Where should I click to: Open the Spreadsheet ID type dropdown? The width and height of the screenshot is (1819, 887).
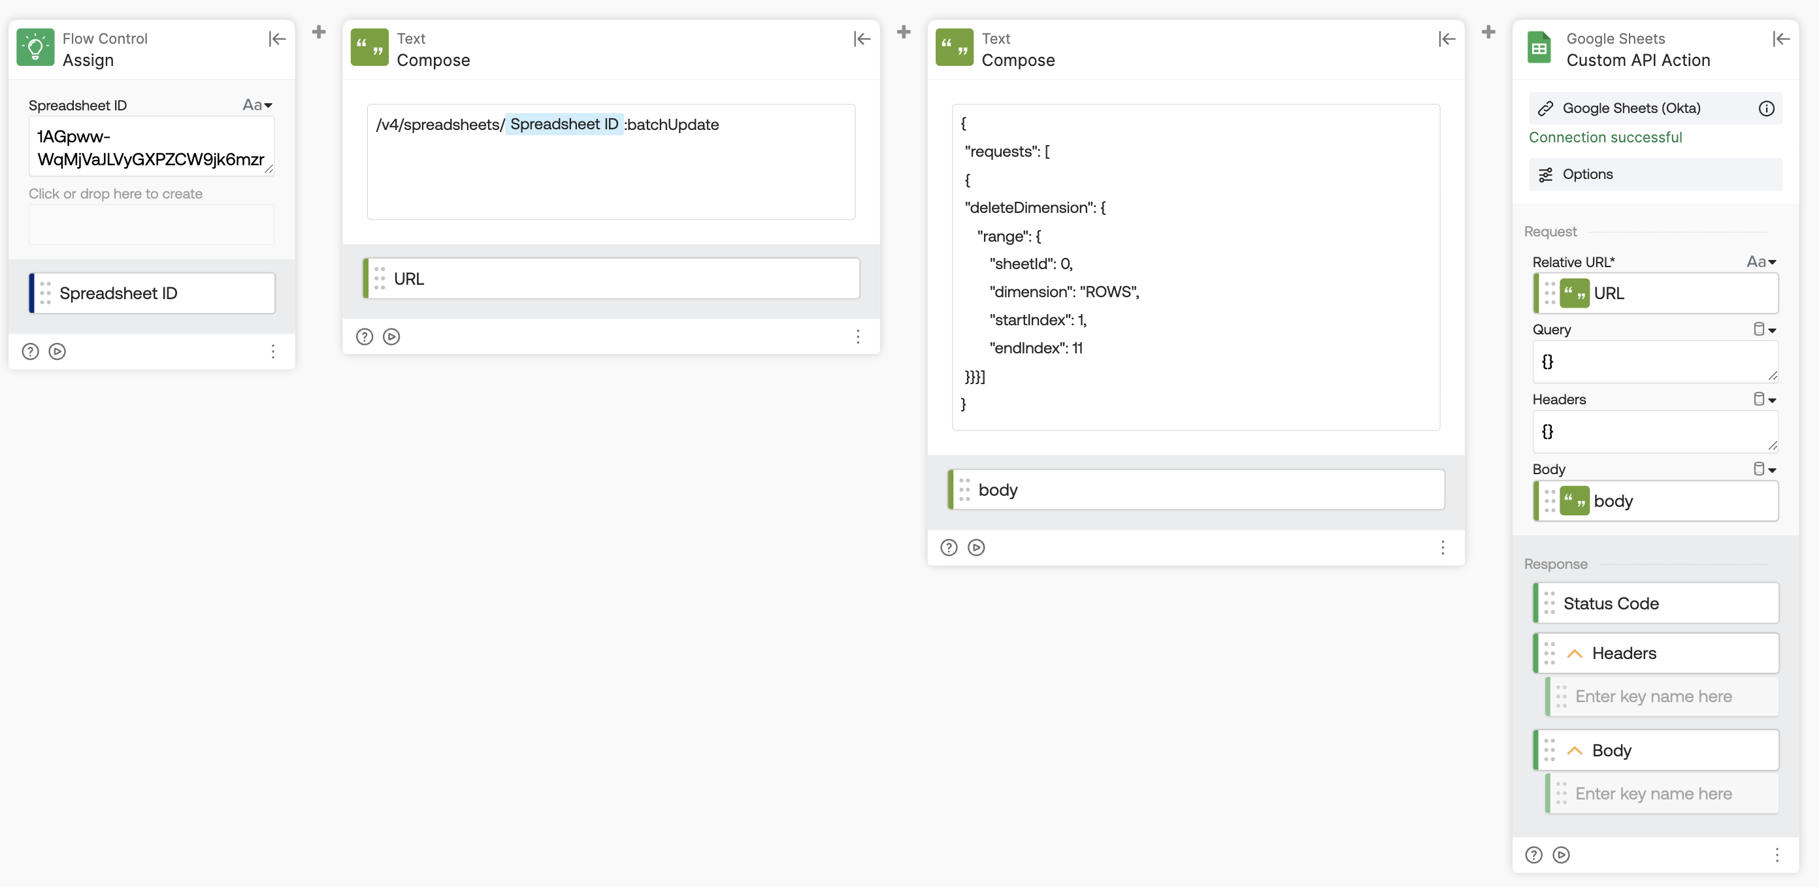tap(257, 105)
